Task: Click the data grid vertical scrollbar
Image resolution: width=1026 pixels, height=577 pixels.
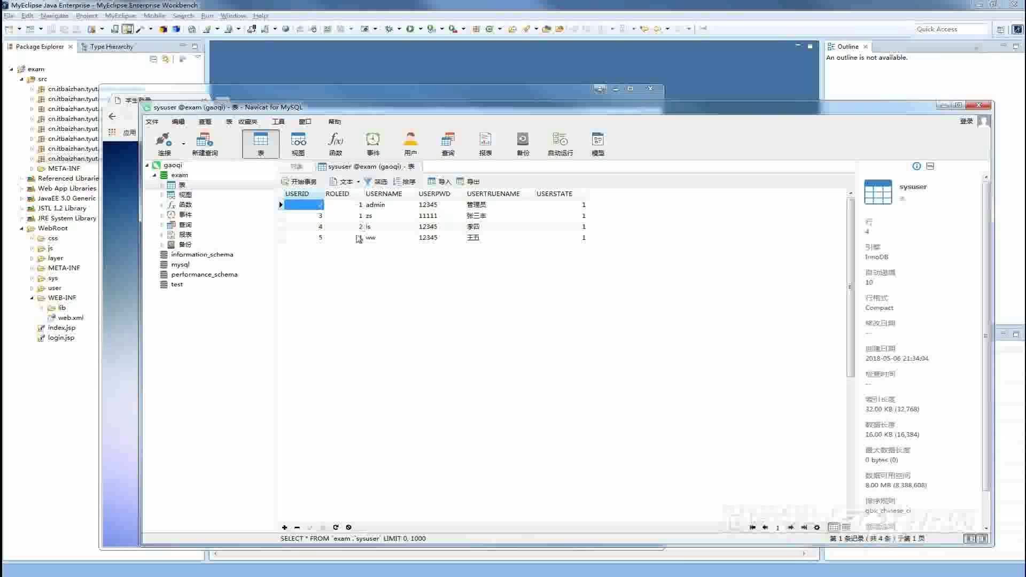Action: 850,287
